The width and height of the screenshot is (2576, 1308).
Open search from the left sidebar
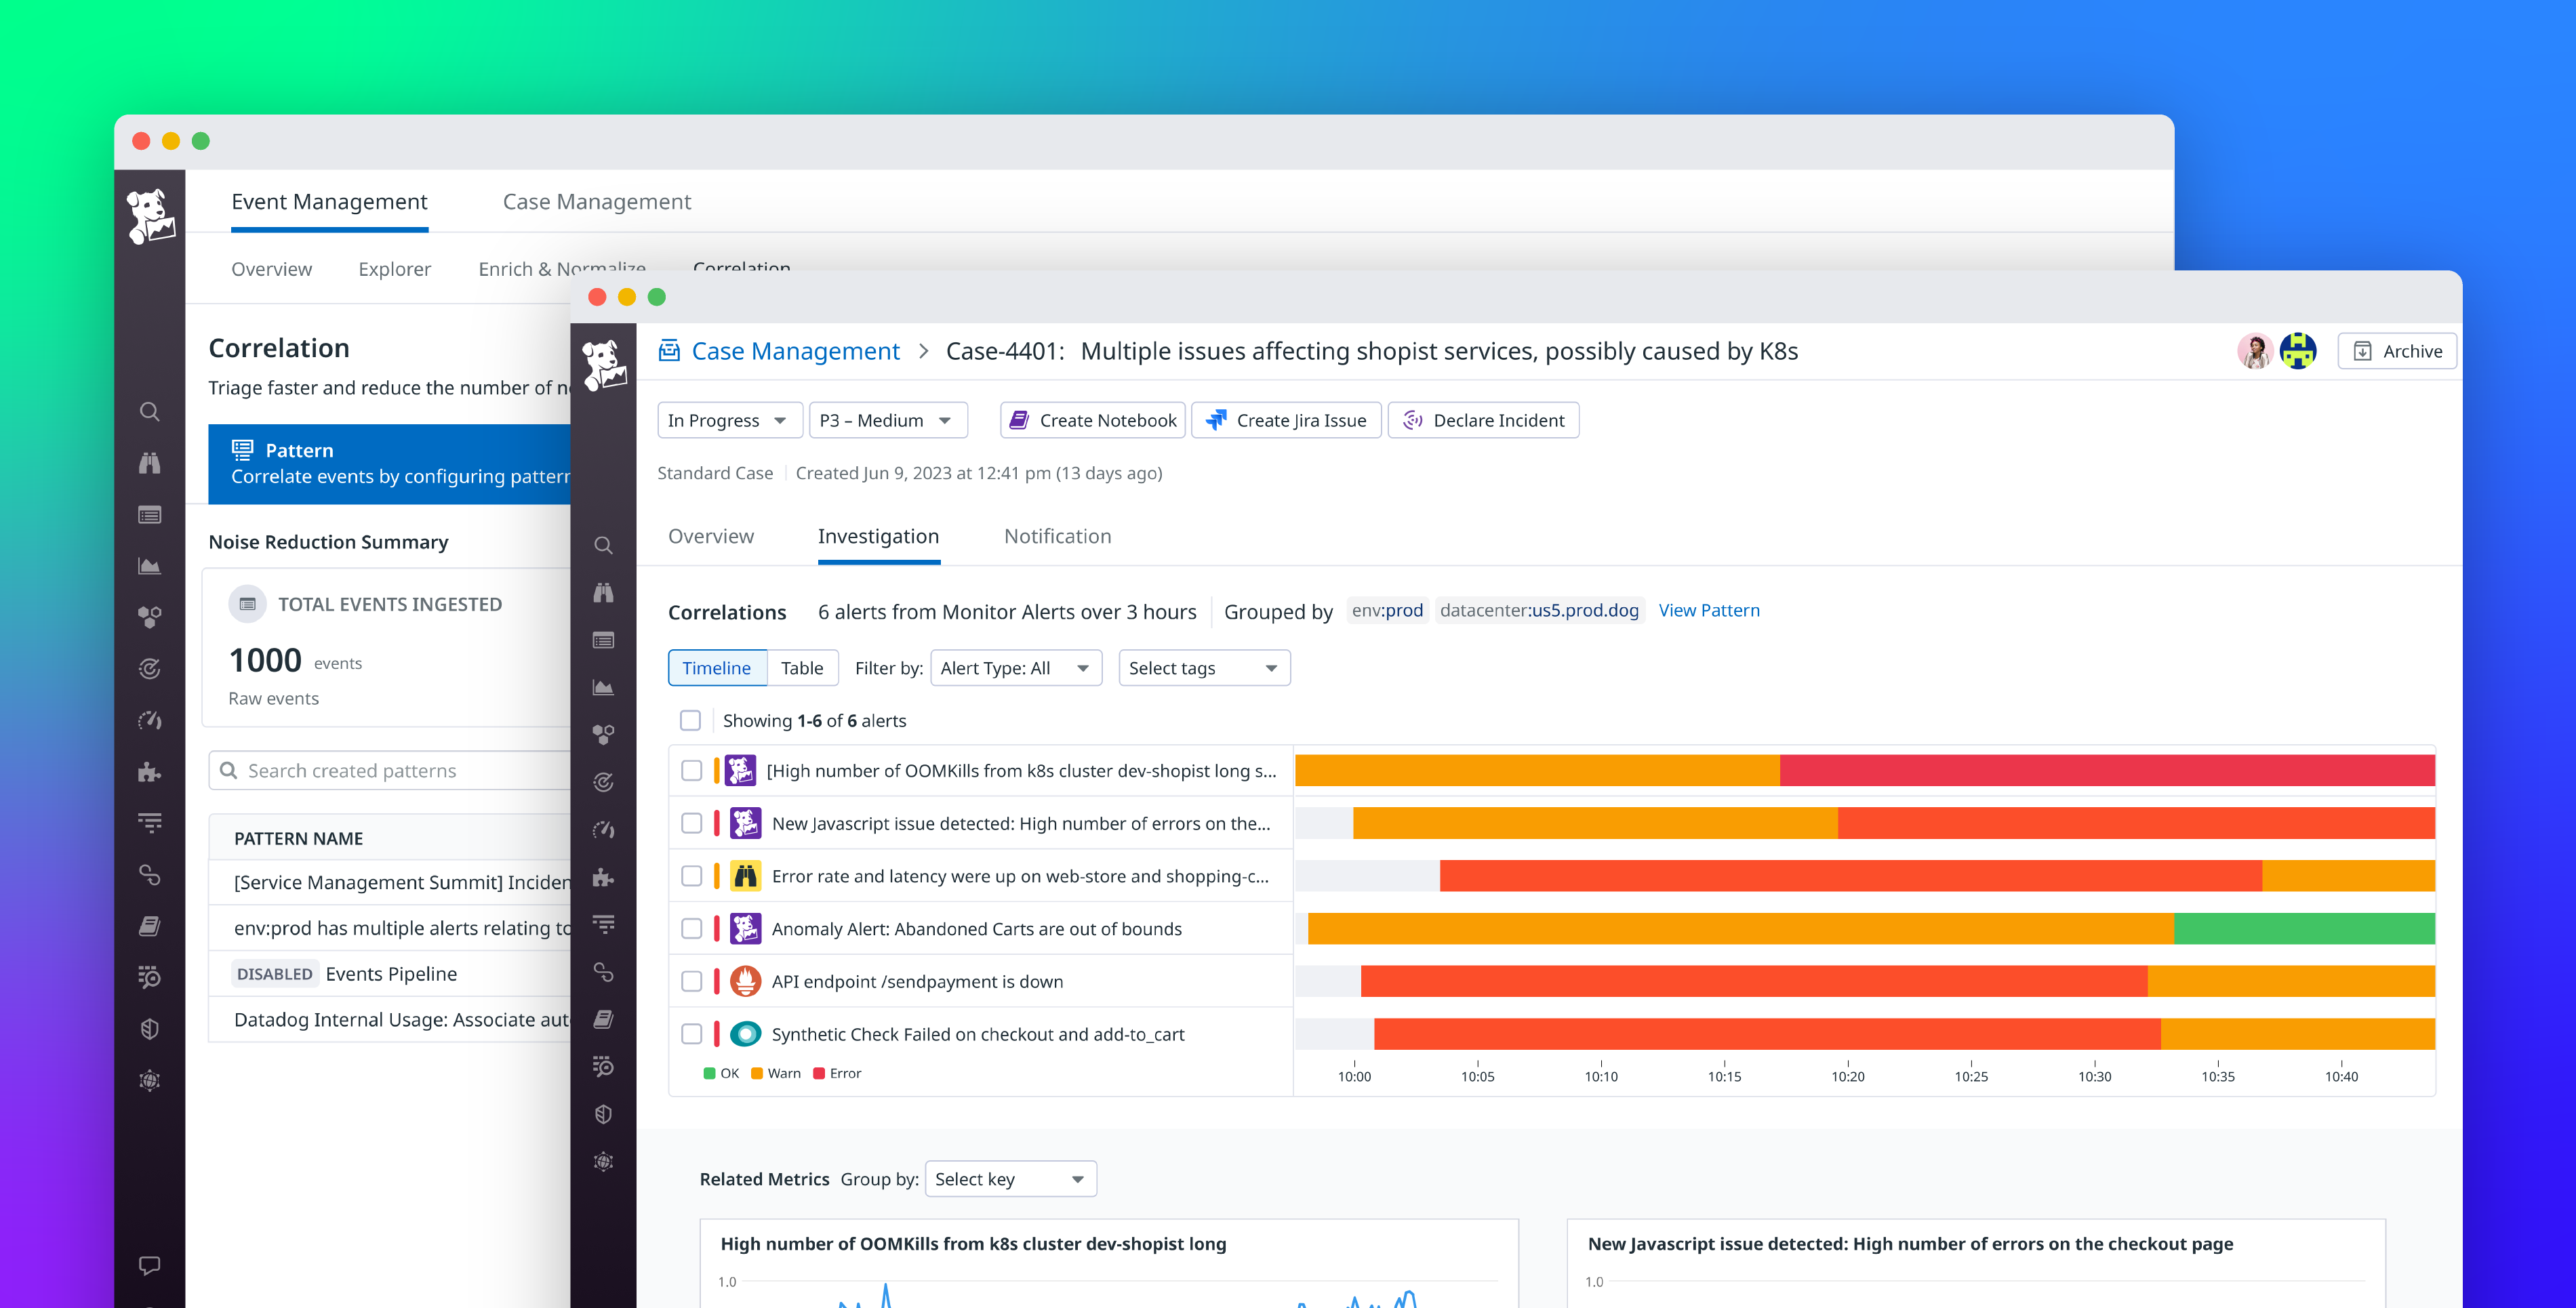point(150,411)
